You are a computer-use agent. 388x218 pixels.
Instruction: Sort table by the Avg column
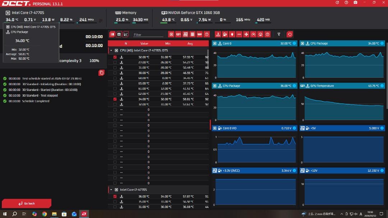pyautogui.click(x=190, y=43)
